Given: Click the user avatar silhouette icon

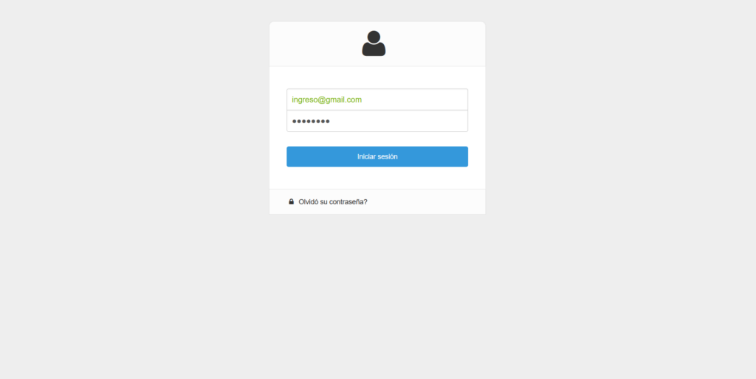Looking at the screenshot, I should pyautogui.click(x=374, y=44).
